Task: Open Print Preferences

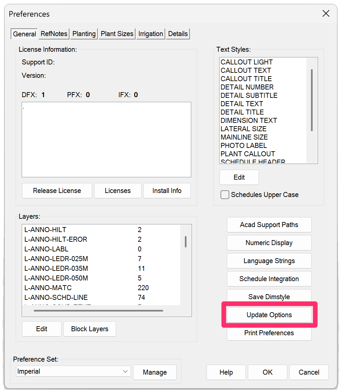Action: [x=269, y=333]
